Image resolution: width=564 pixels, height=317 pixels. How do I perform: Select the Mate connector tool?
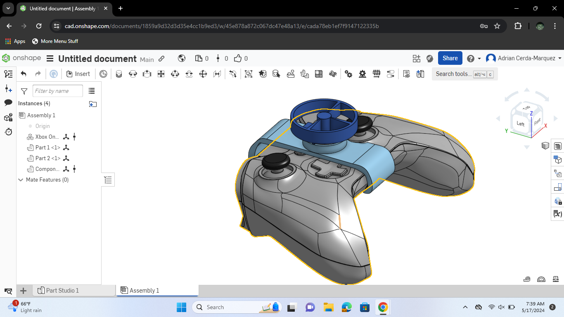tap(263, 74)
